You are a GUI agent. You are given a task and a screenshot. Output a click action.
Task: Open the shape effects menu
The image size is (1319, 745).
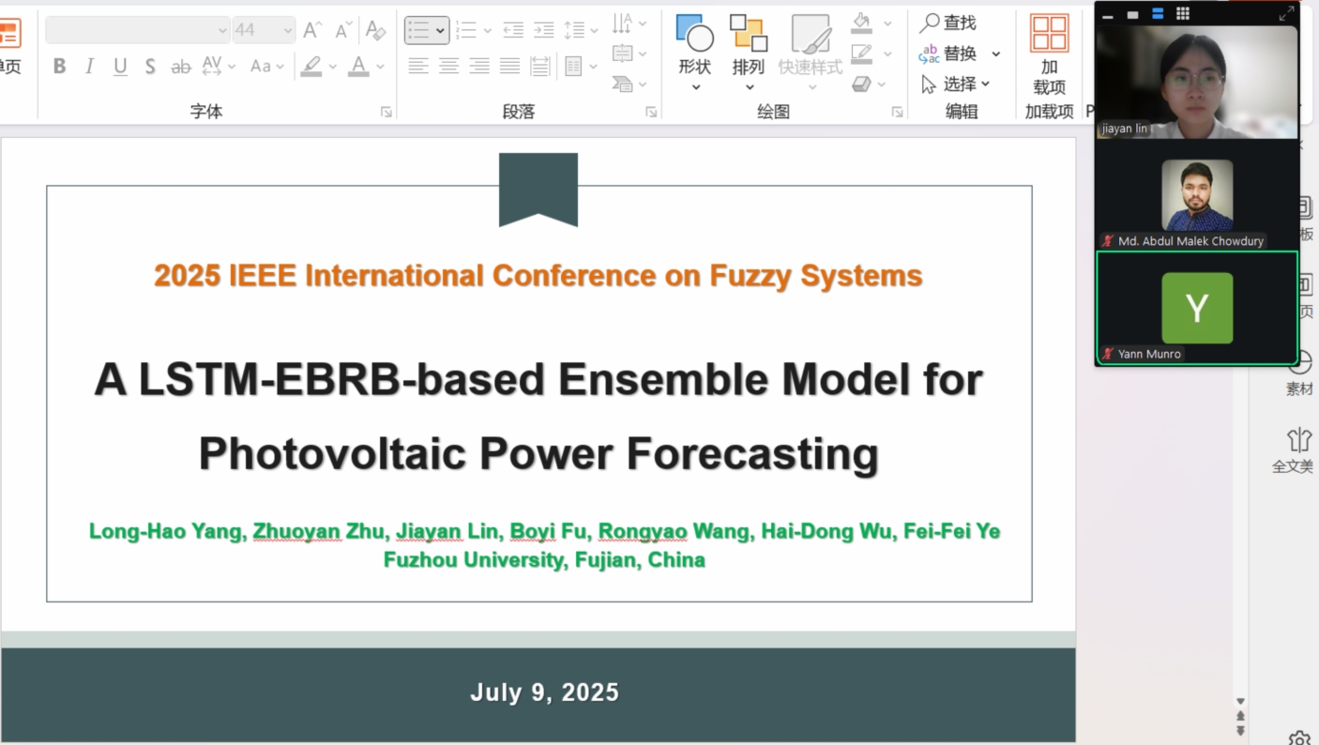tap(871, 84)
